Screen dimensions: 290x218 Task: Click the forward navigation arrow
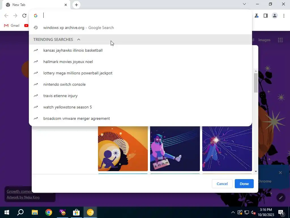pos(15,16)
